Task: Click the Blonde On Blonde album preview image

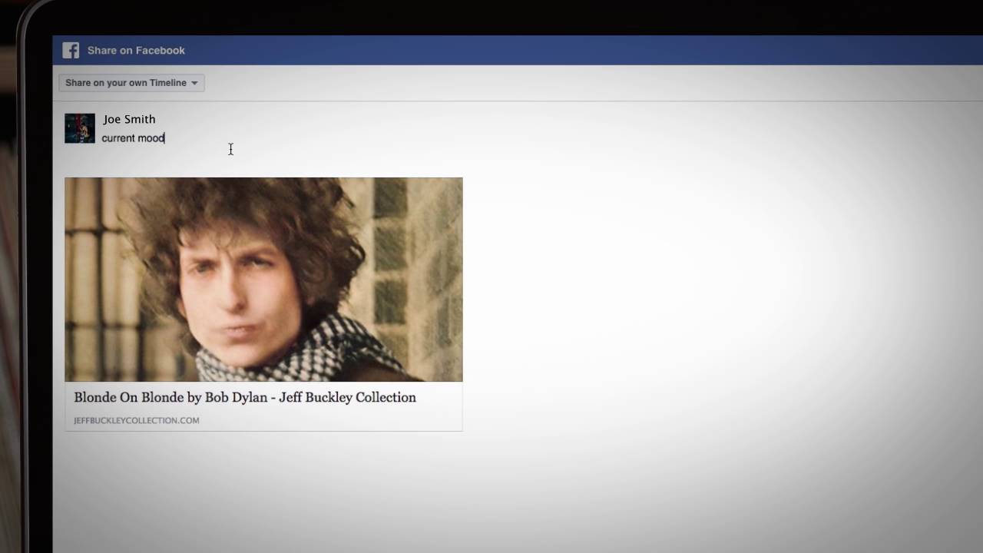Action: (263, 280)
